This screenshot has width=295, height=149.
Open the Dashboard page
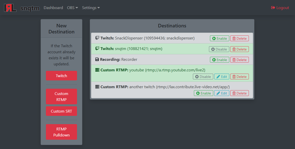click(x=53, y=8)
